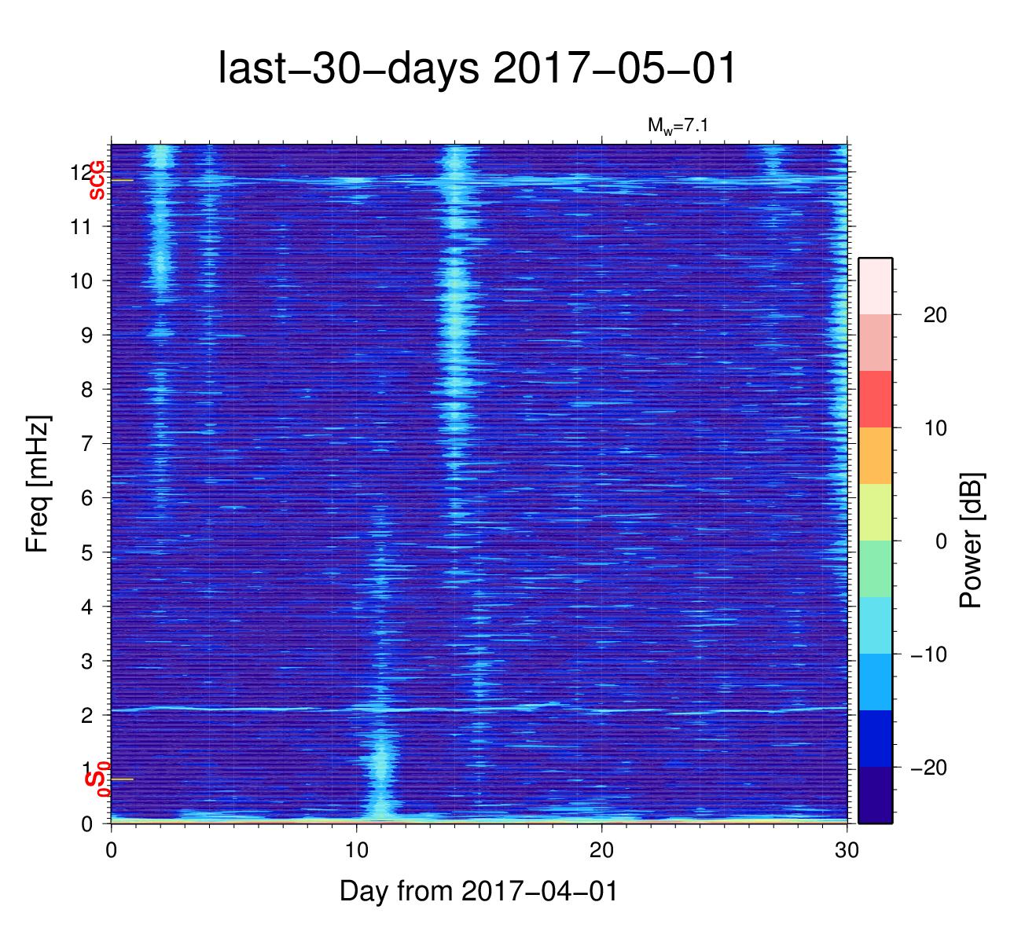
Task: Select the red SCG label
Action: 97,180
